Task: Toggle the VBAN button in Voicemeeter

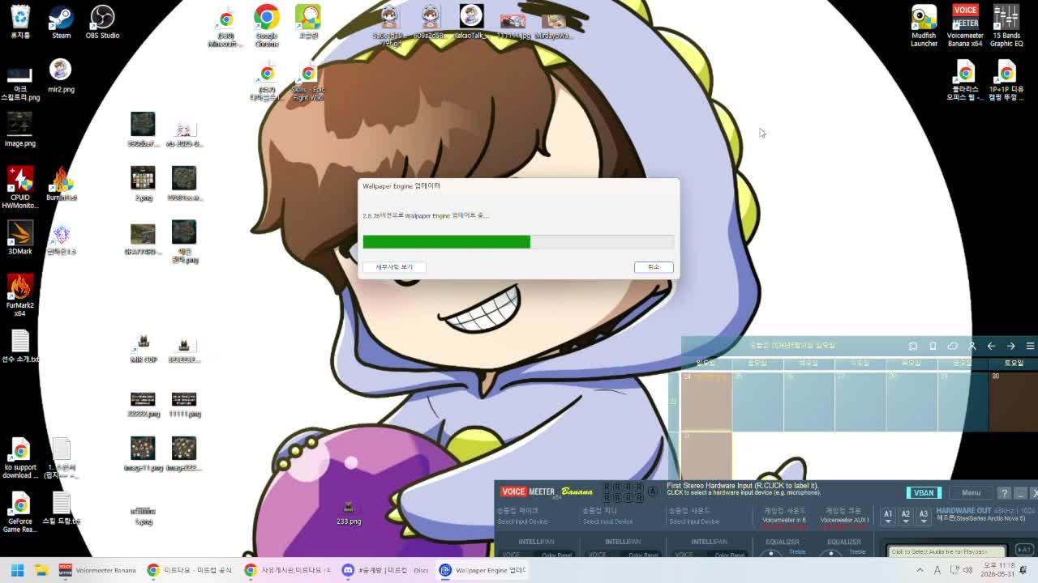Action: pos(924,493)
